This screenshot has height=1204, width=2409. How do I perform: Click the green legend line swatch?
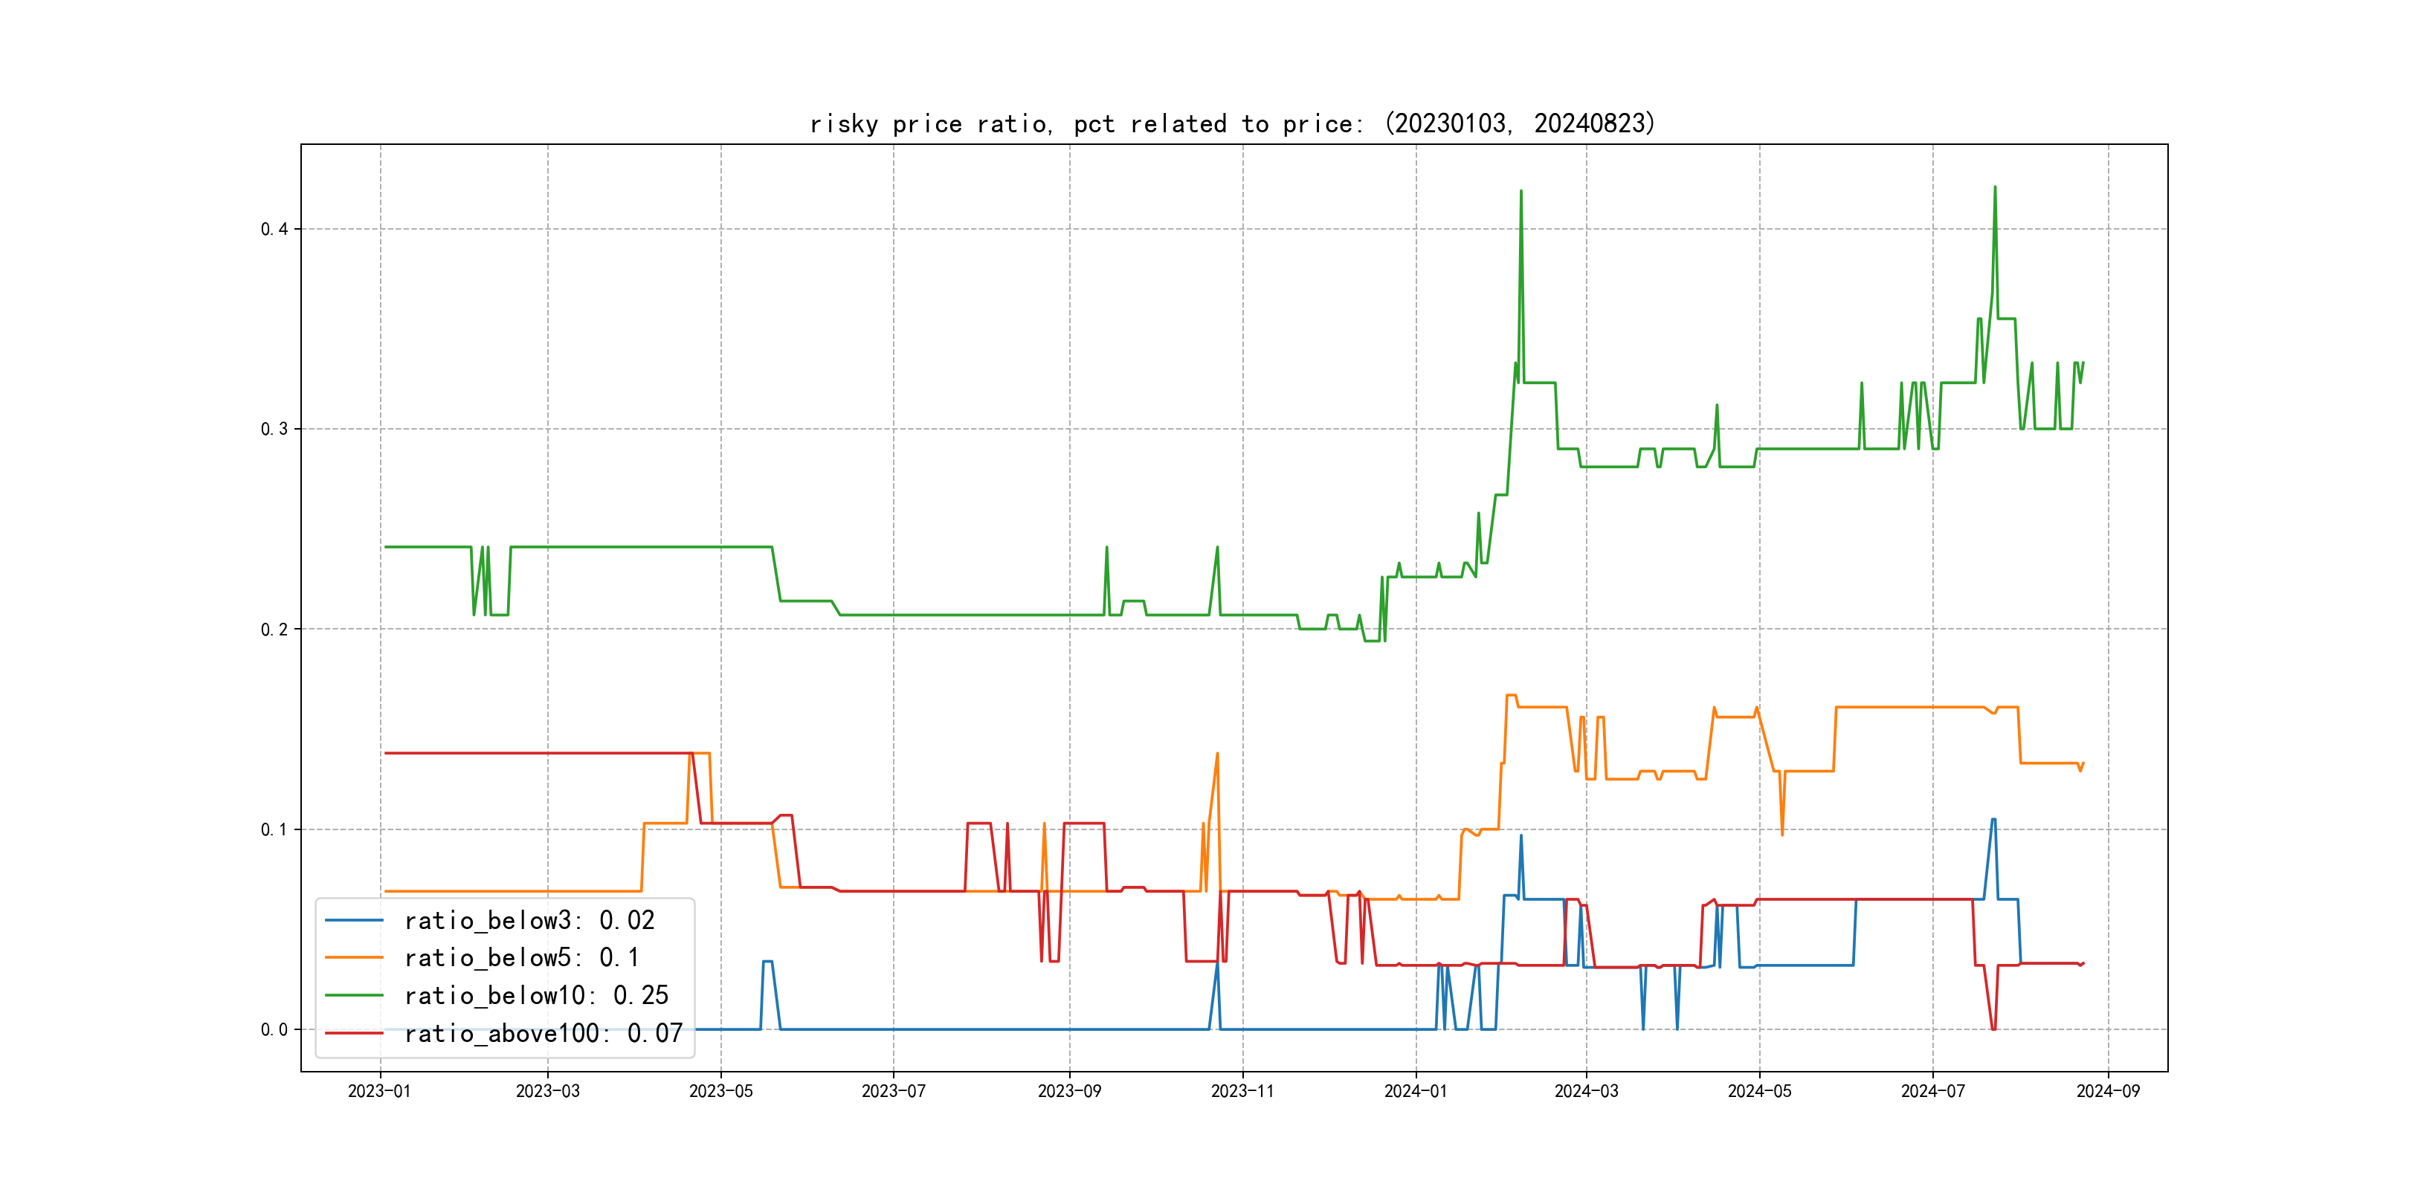coord(353,996)
